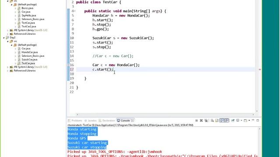Select the Day2 project label
This screenshot has height=157, width=280.
(13, 38)
